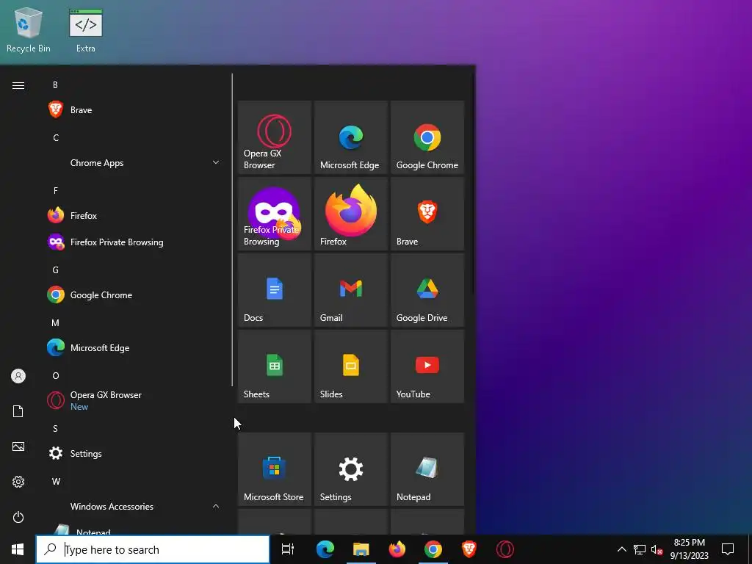Viewport: 752px width, 564px height.
Task: Open the Gmail tile
Action: click(350, 289)
